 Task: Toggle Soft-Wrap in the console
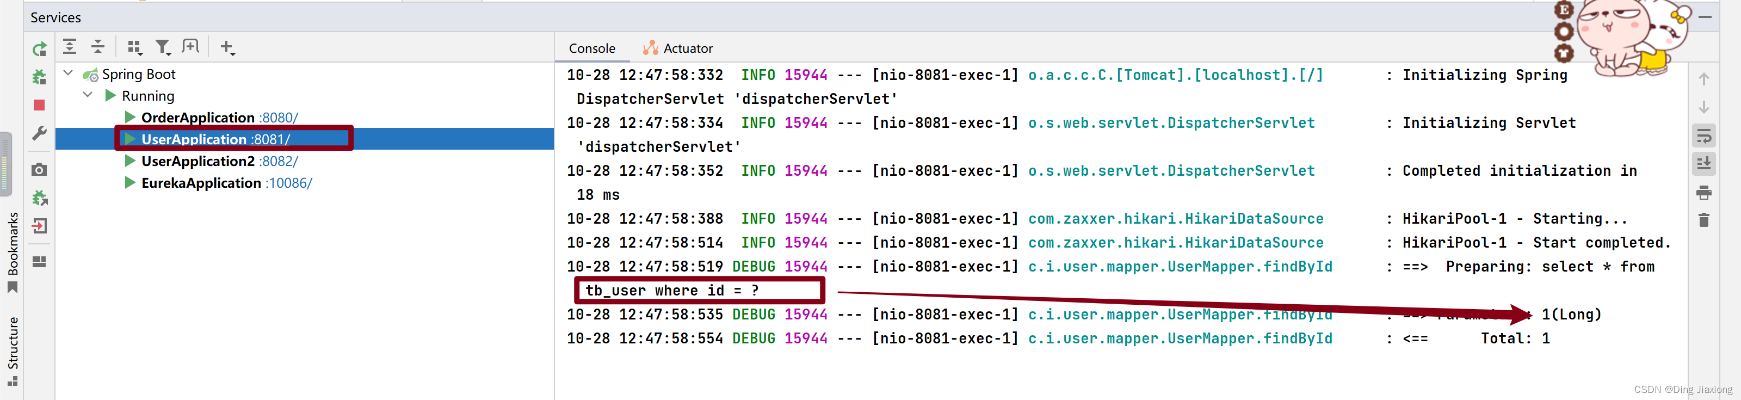click(x=1703, y=136)
